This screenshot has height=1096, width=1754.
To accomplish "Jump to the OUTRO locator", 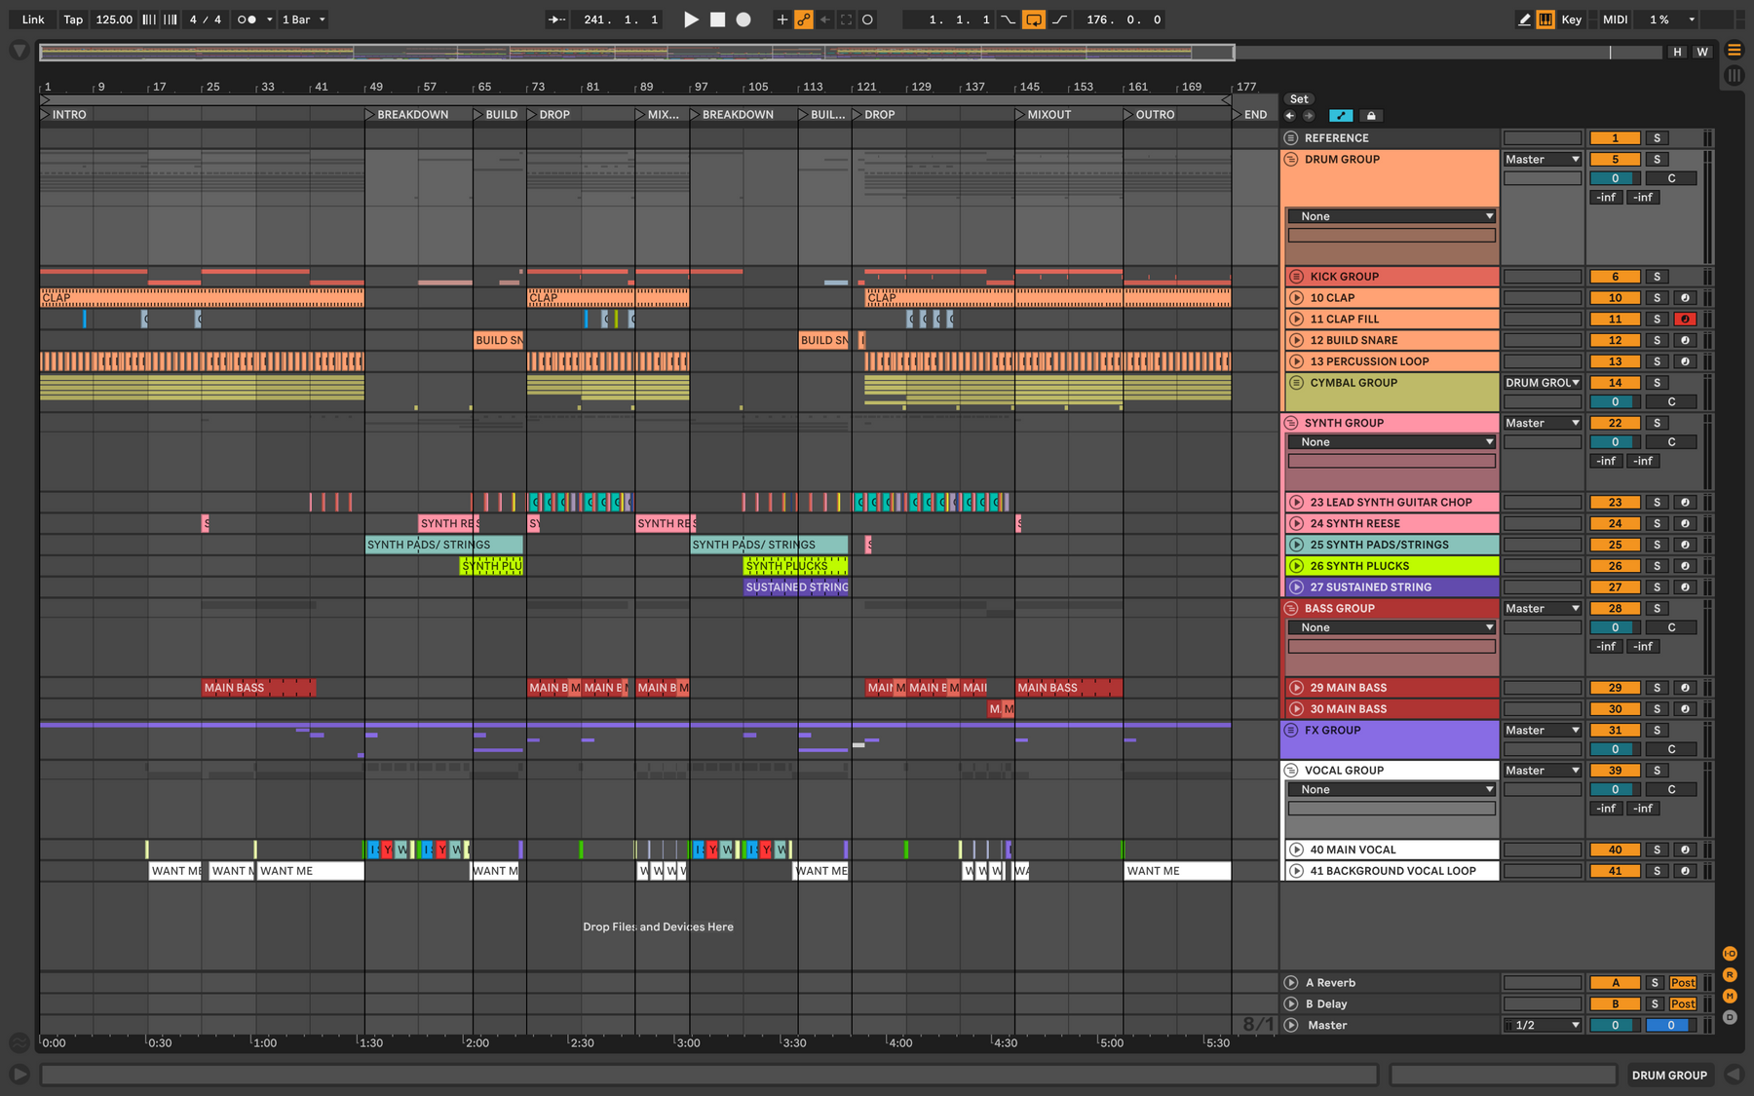I will pos(1149,115).
